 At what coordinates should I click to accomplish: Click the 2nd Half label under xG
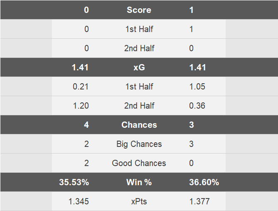click(139, 106)
